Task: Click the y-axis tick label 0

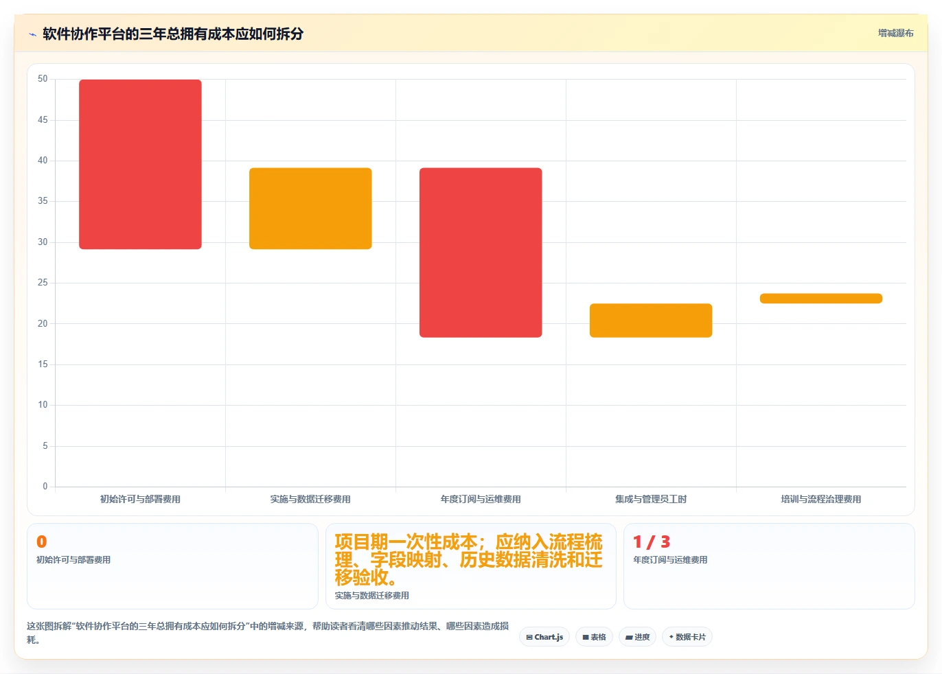Action: 45,486
